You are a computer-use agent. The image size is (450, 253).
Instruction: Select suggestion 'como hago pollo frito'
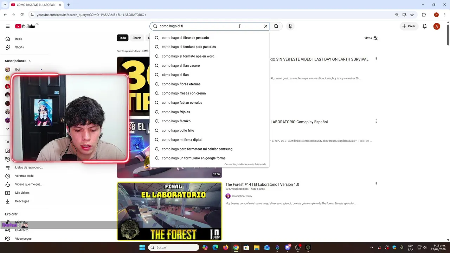(210, 130)
